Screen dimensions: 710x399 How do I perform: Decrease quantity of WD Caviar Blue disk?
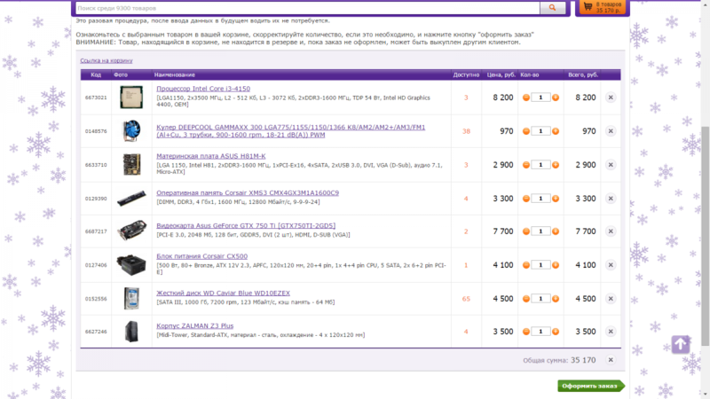[525, 299]
